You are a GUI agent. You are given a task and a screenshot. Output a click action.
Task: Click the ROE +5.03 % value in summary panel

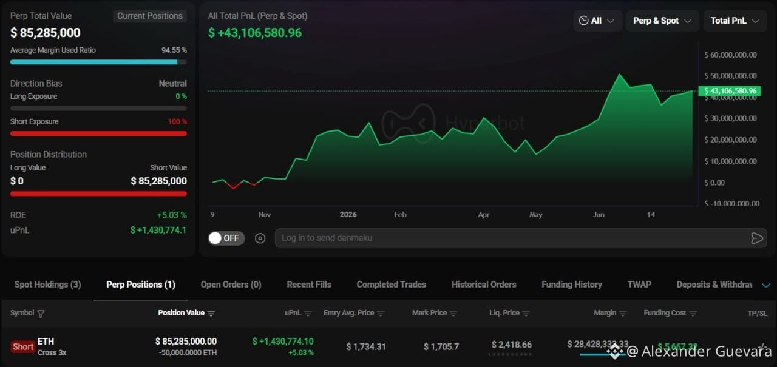point(172,215)
